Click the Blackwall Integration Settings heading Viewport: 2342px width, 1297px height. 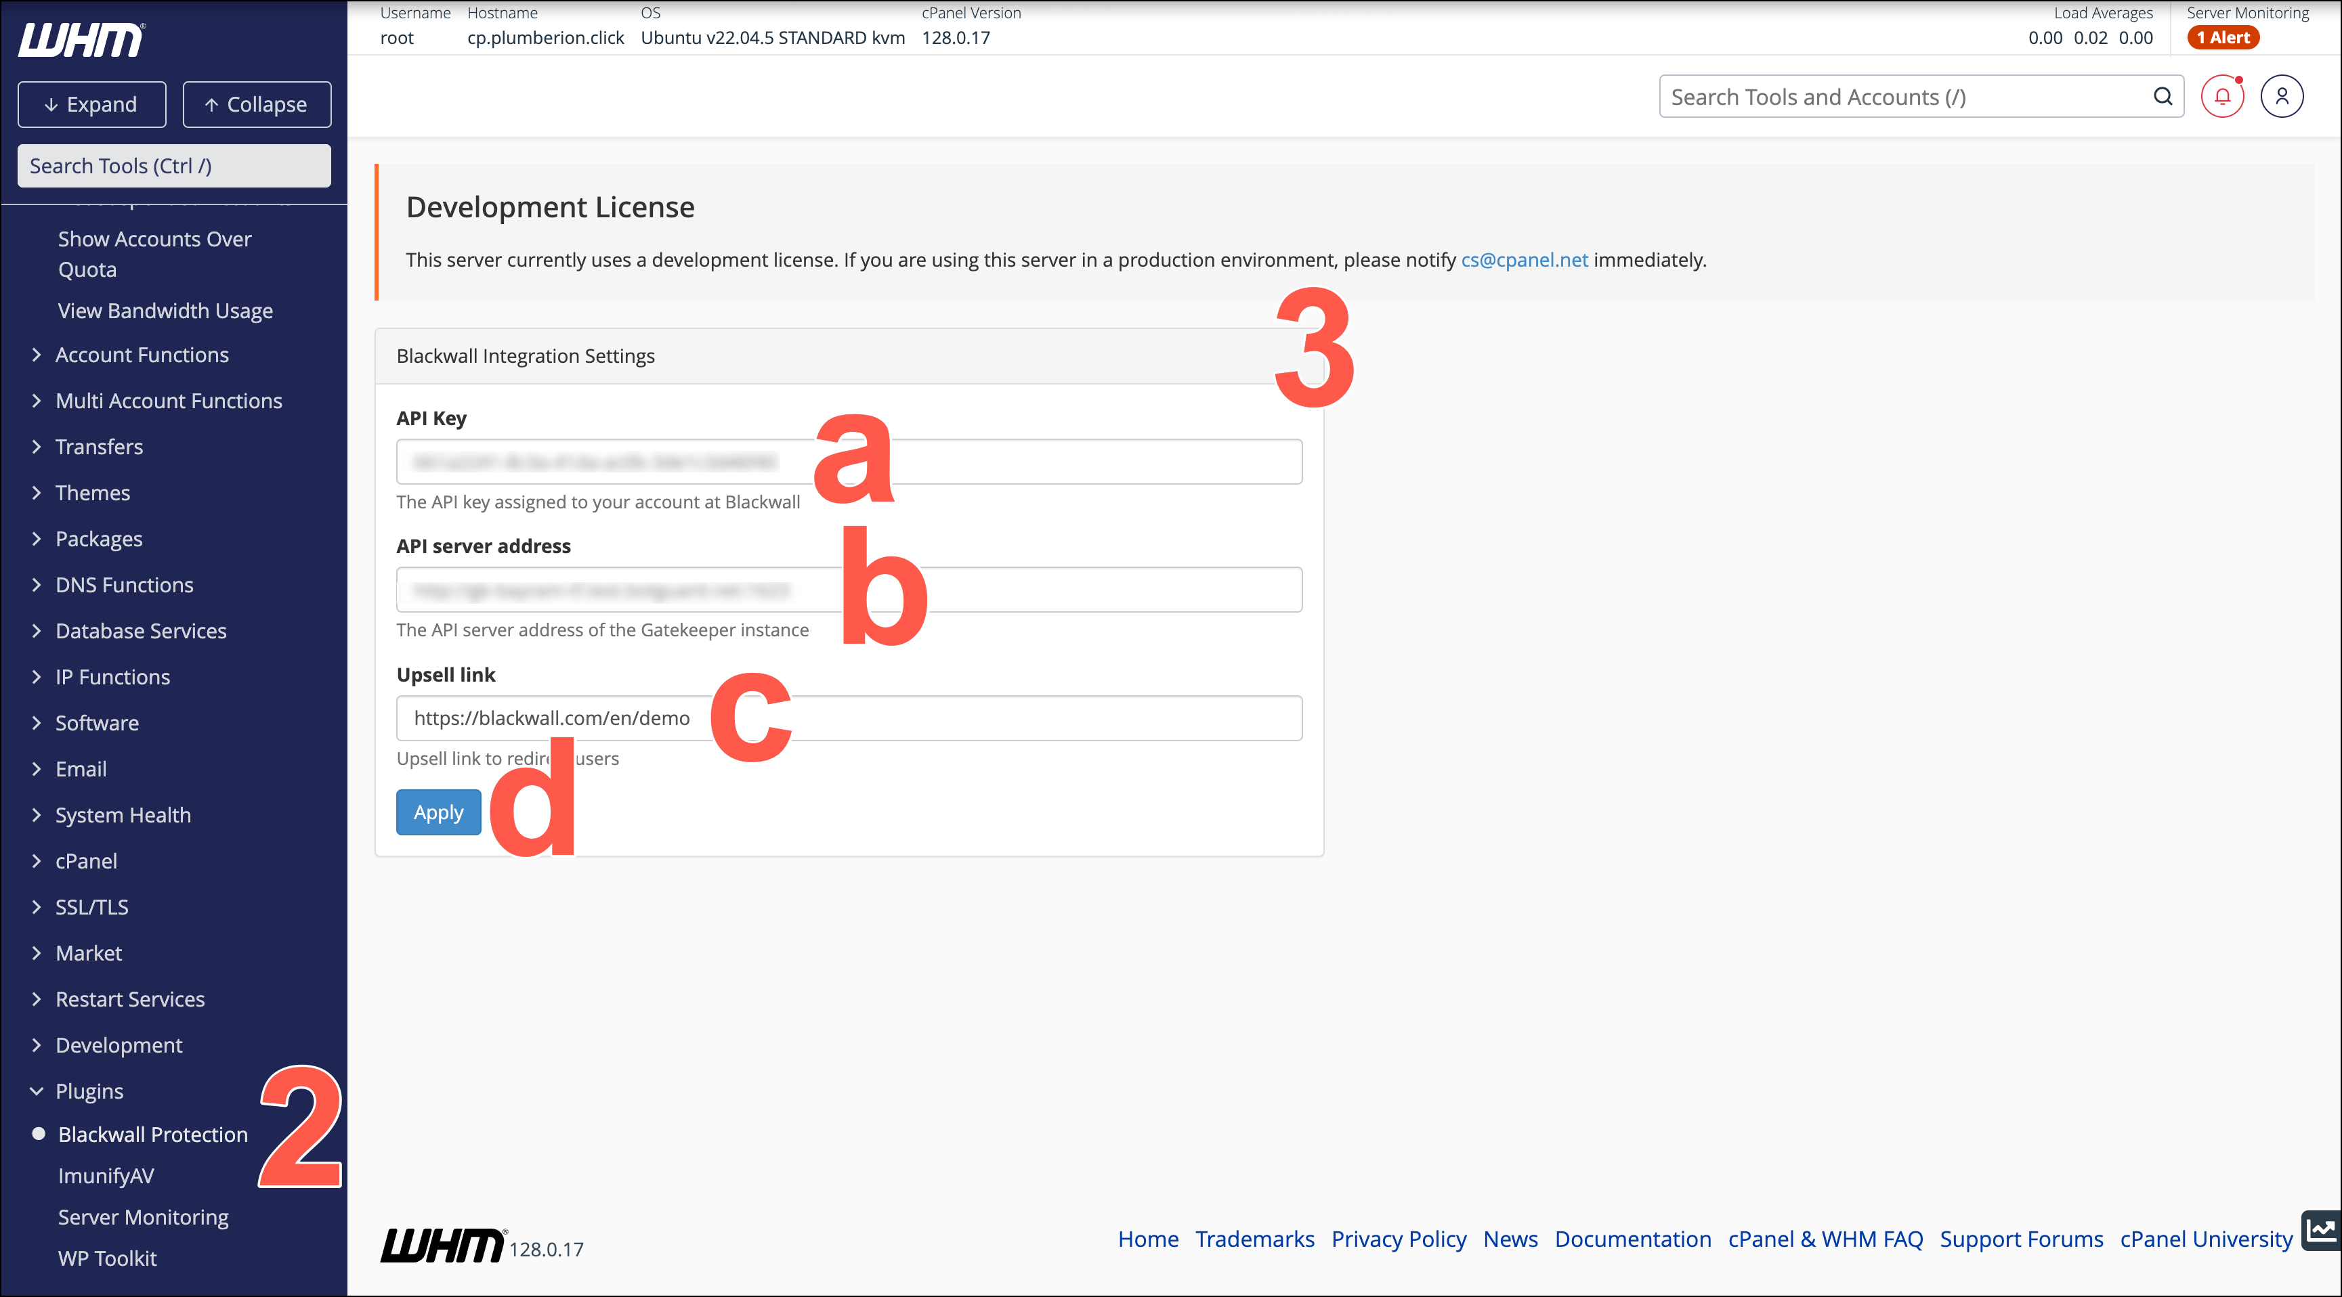(526, 355)
